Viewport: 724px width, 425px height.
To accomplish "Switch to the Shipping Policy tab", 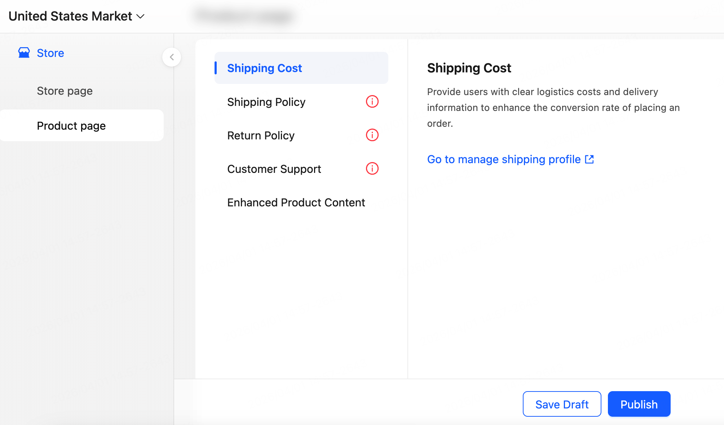I will [266, 102].
